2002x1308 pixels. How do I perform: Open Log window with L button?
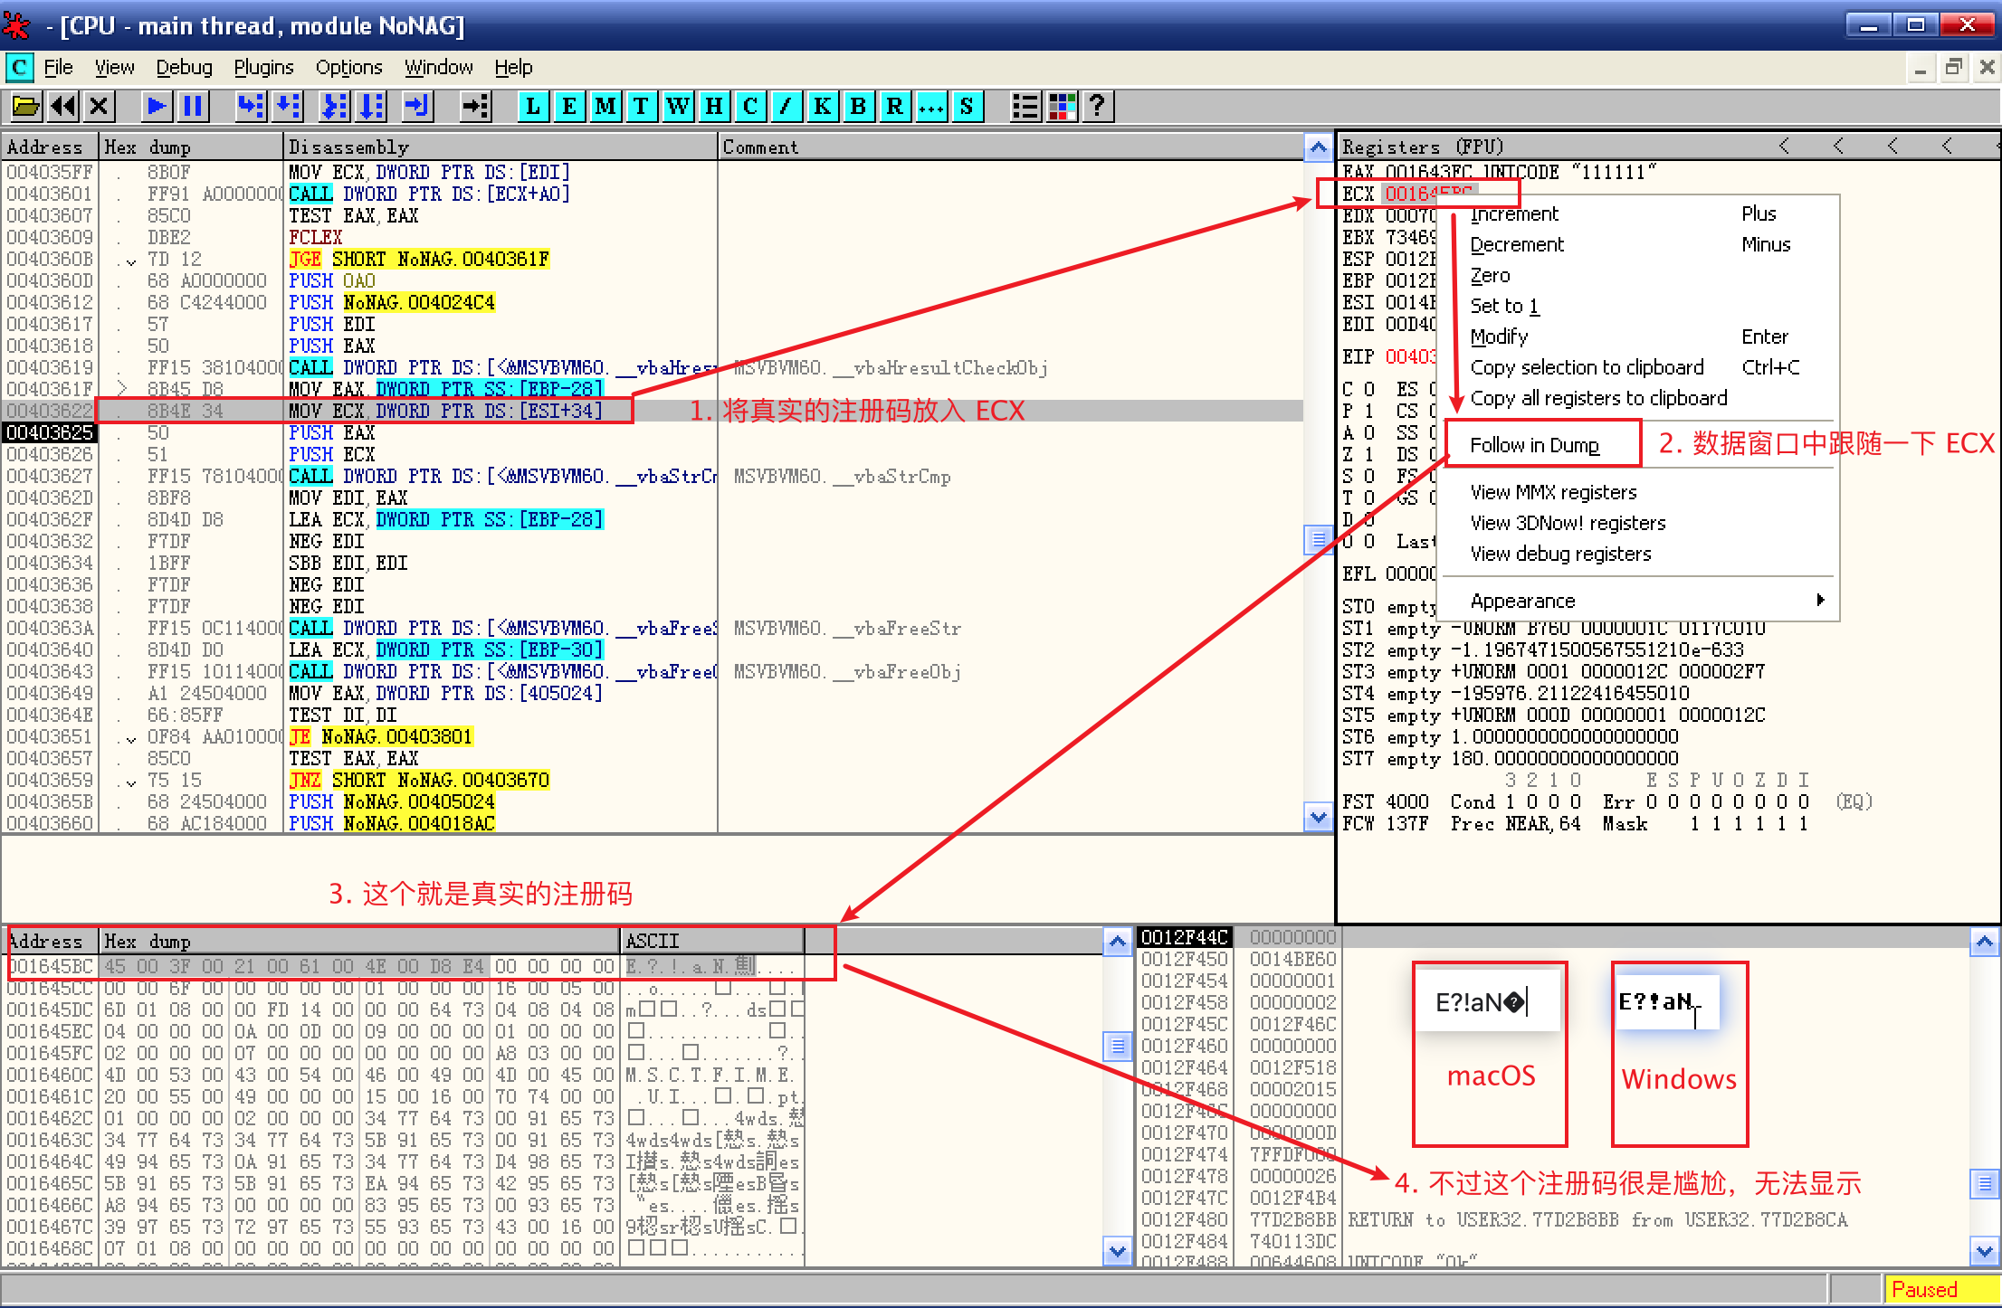coord(533,107)
